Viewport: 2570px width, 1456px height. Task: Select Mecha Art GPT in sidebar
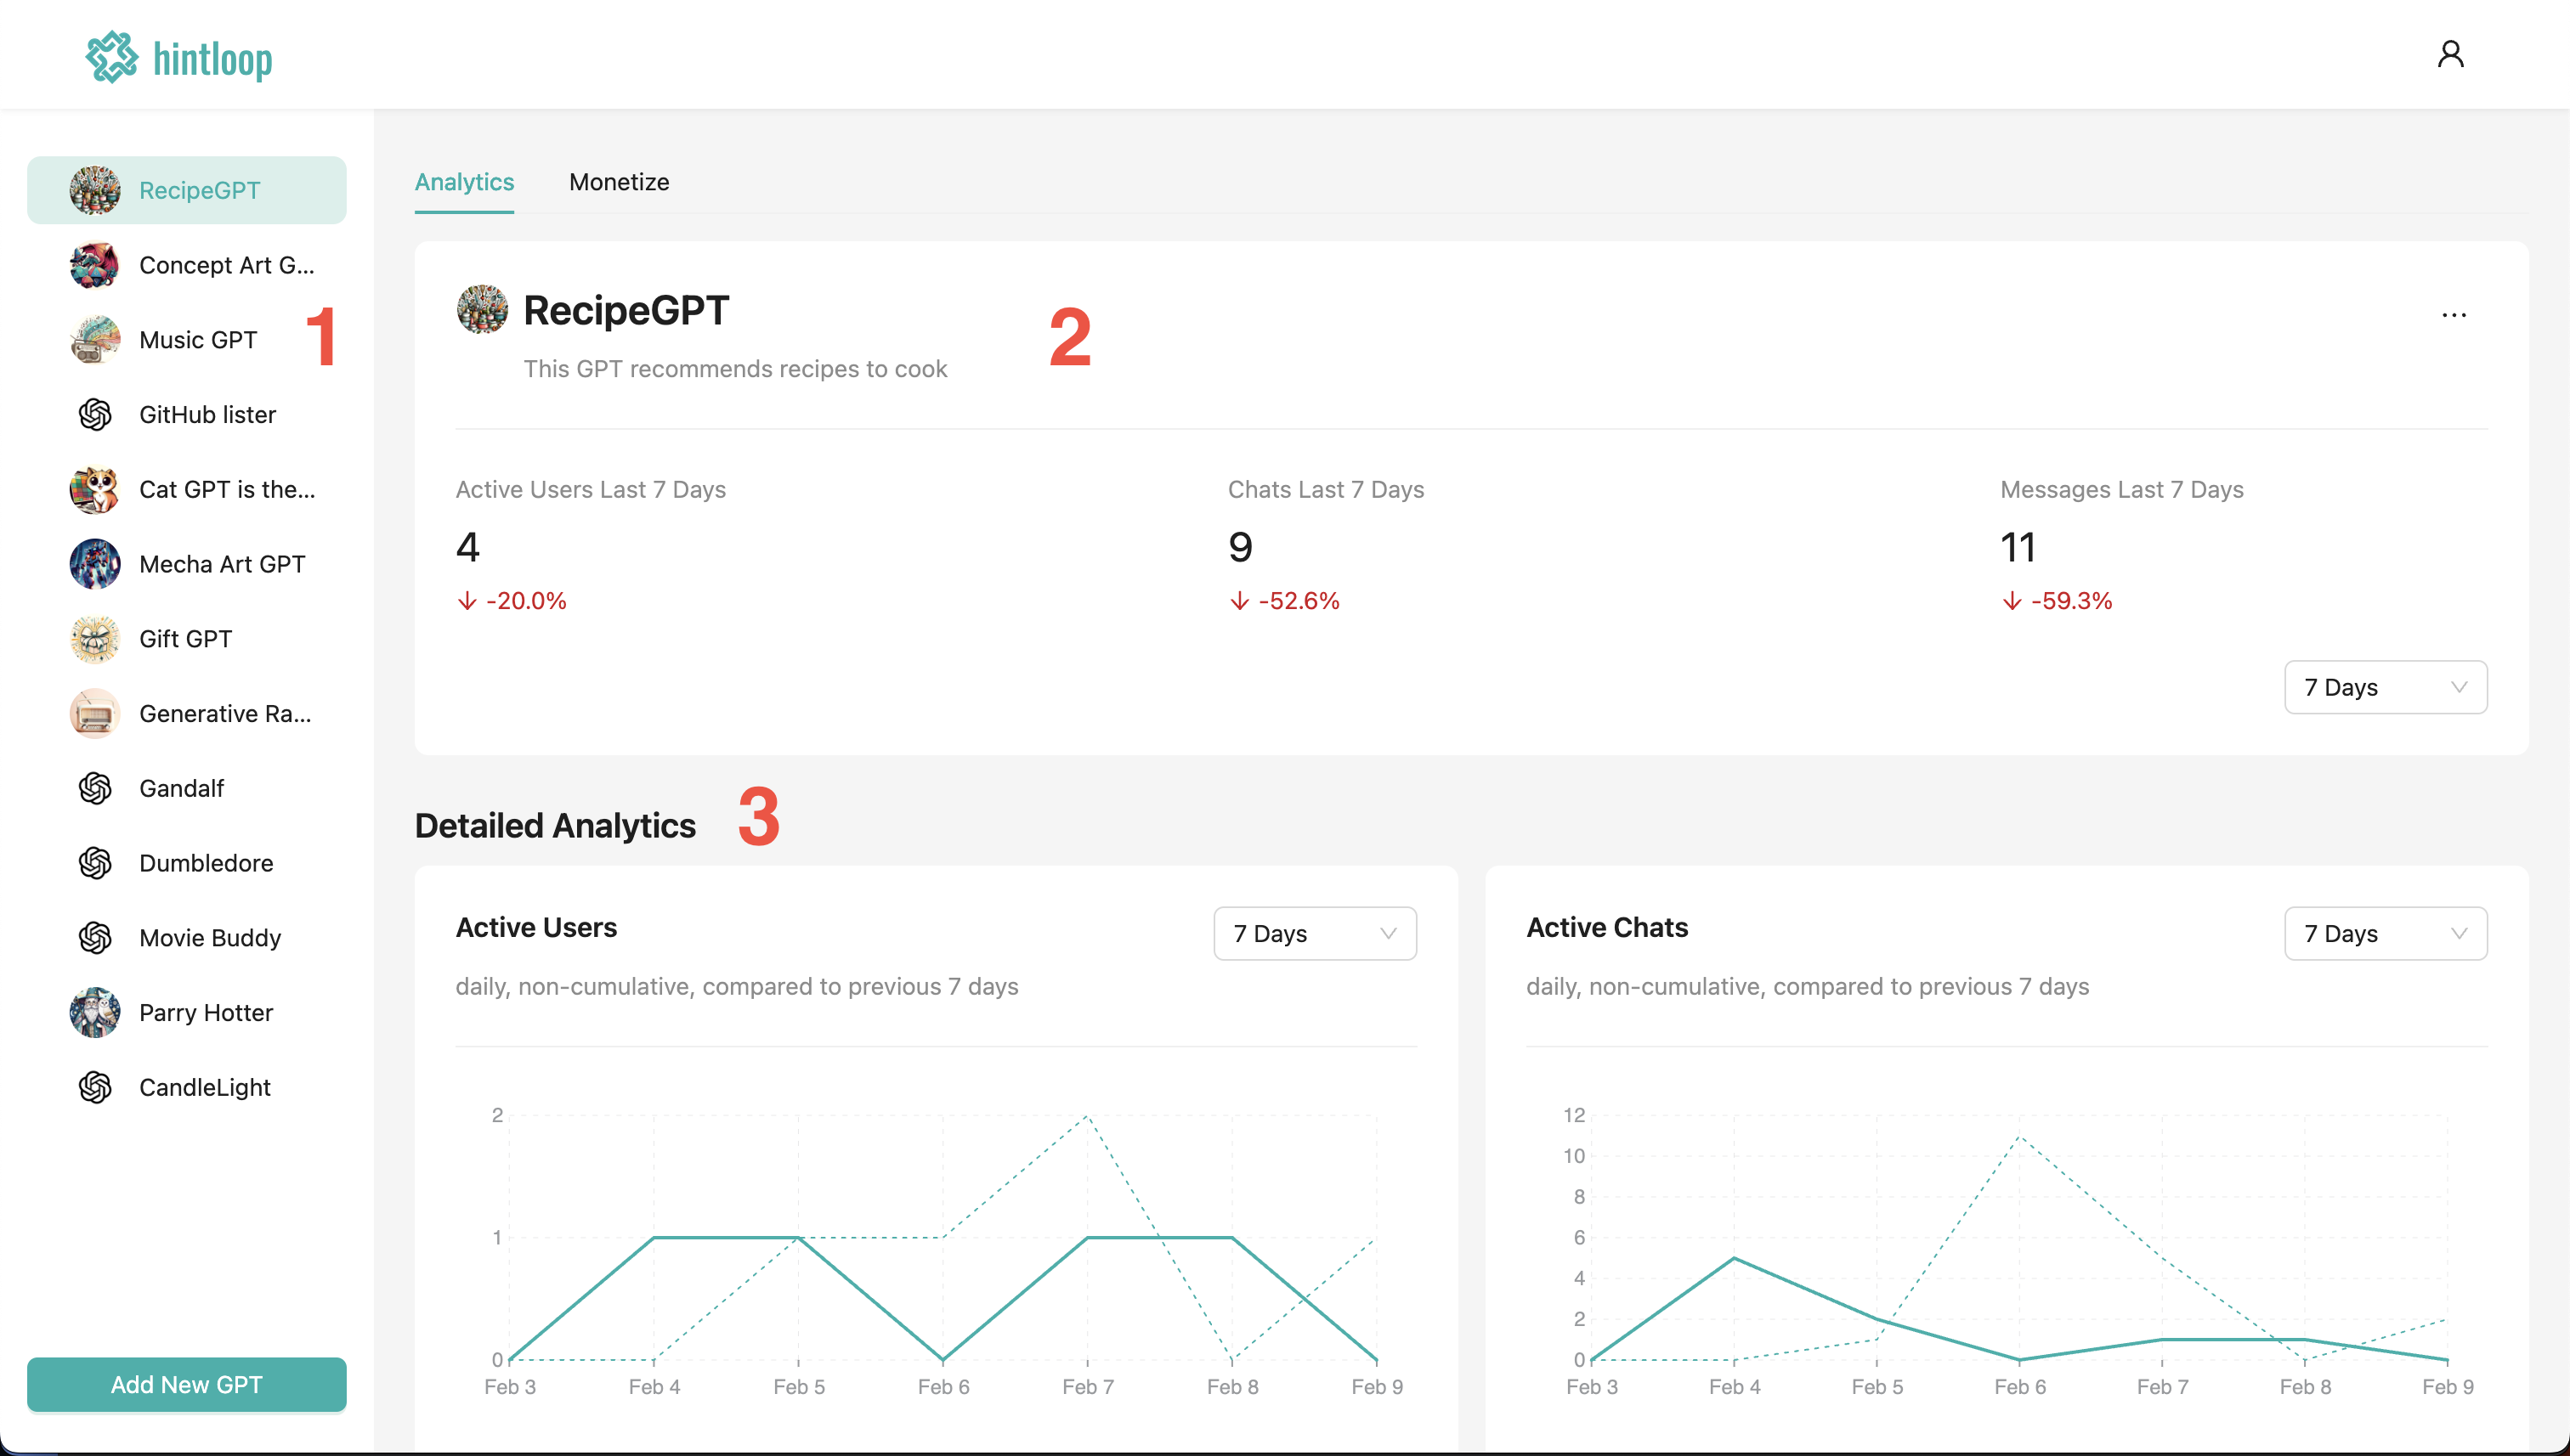click(x=187, y=564)
